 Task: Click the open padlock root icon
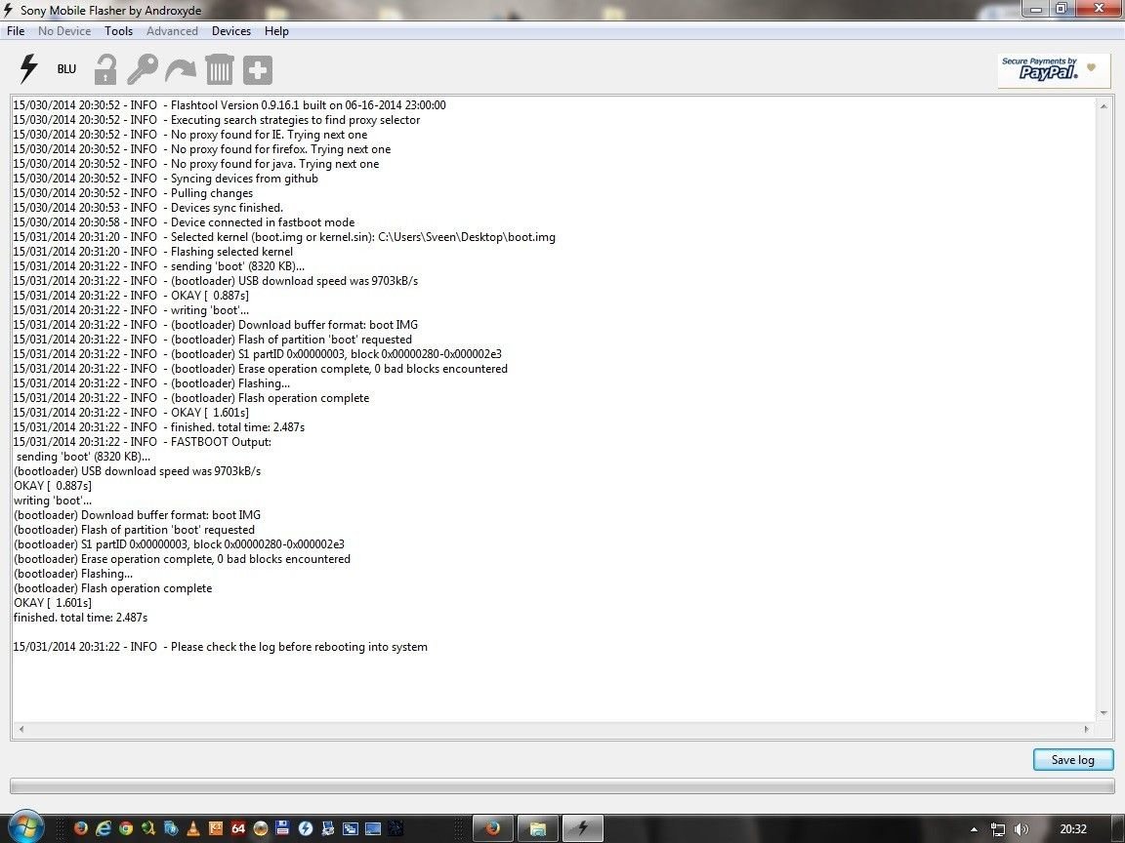105,69
